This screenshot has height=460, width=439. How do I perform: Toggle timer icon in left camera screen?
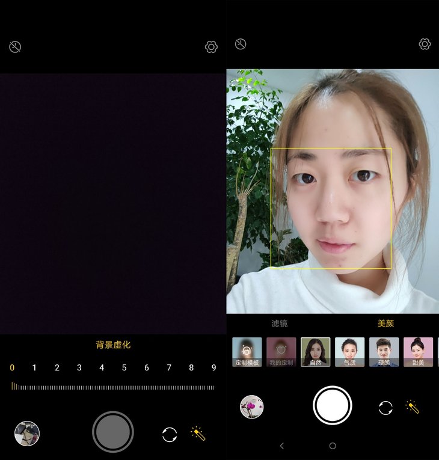[15, 47]
